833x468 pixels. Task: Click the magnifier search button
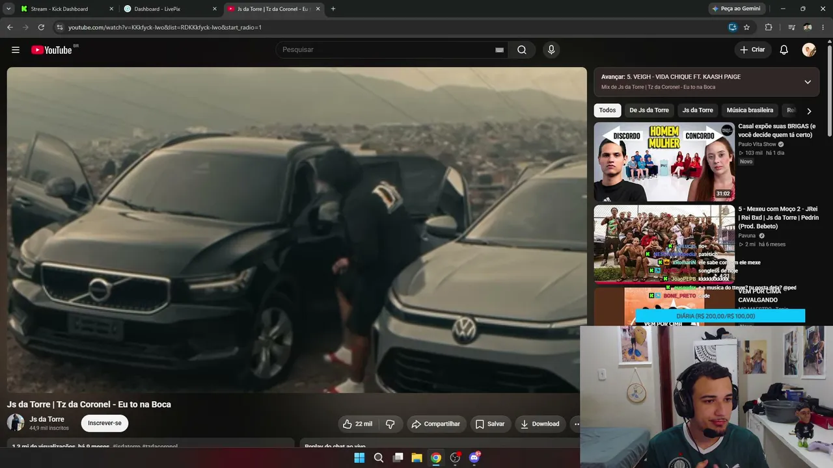pos(522,50)
